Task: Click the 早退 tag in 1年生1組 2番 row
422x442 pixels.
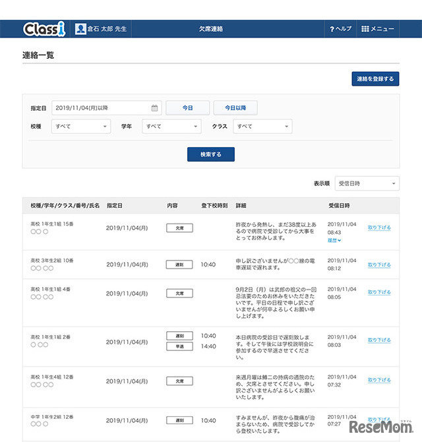Action: click(x=180, y=346)
